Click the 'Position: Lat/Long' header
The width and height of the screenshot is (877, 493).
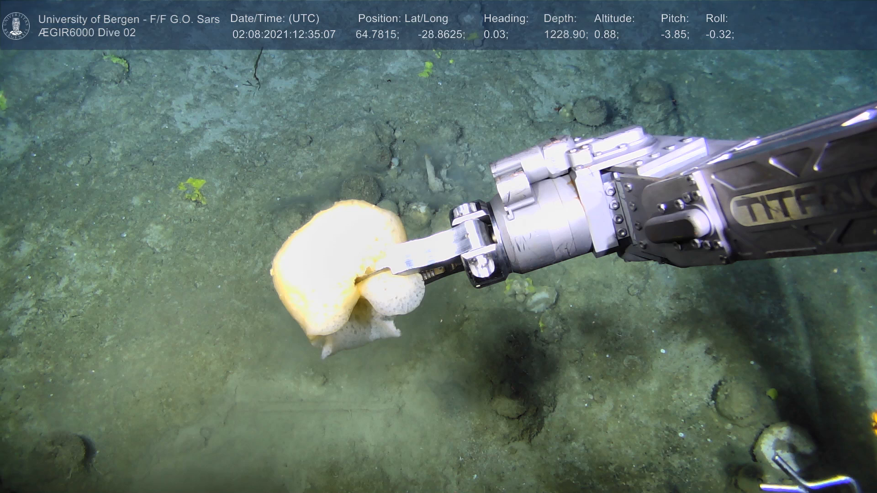(x=403, y=19)
